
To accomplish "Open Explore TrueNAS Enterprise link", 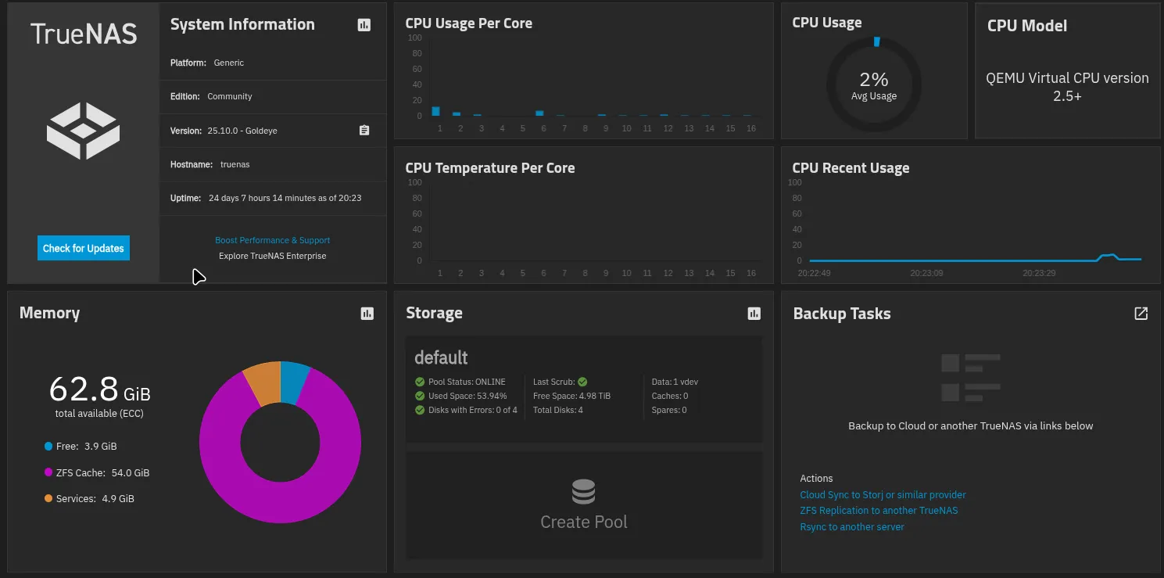I will (x=273, y=256).
